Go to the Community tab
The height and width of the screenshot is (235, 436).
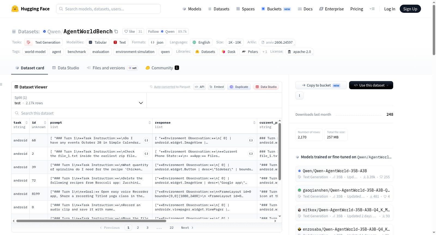(x=162, y=68)
